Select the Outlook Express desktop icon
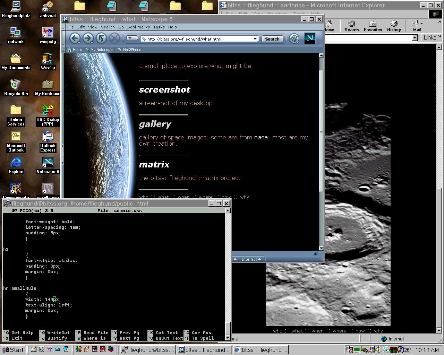Screen dimensions: 444x355 pos(48,142)
